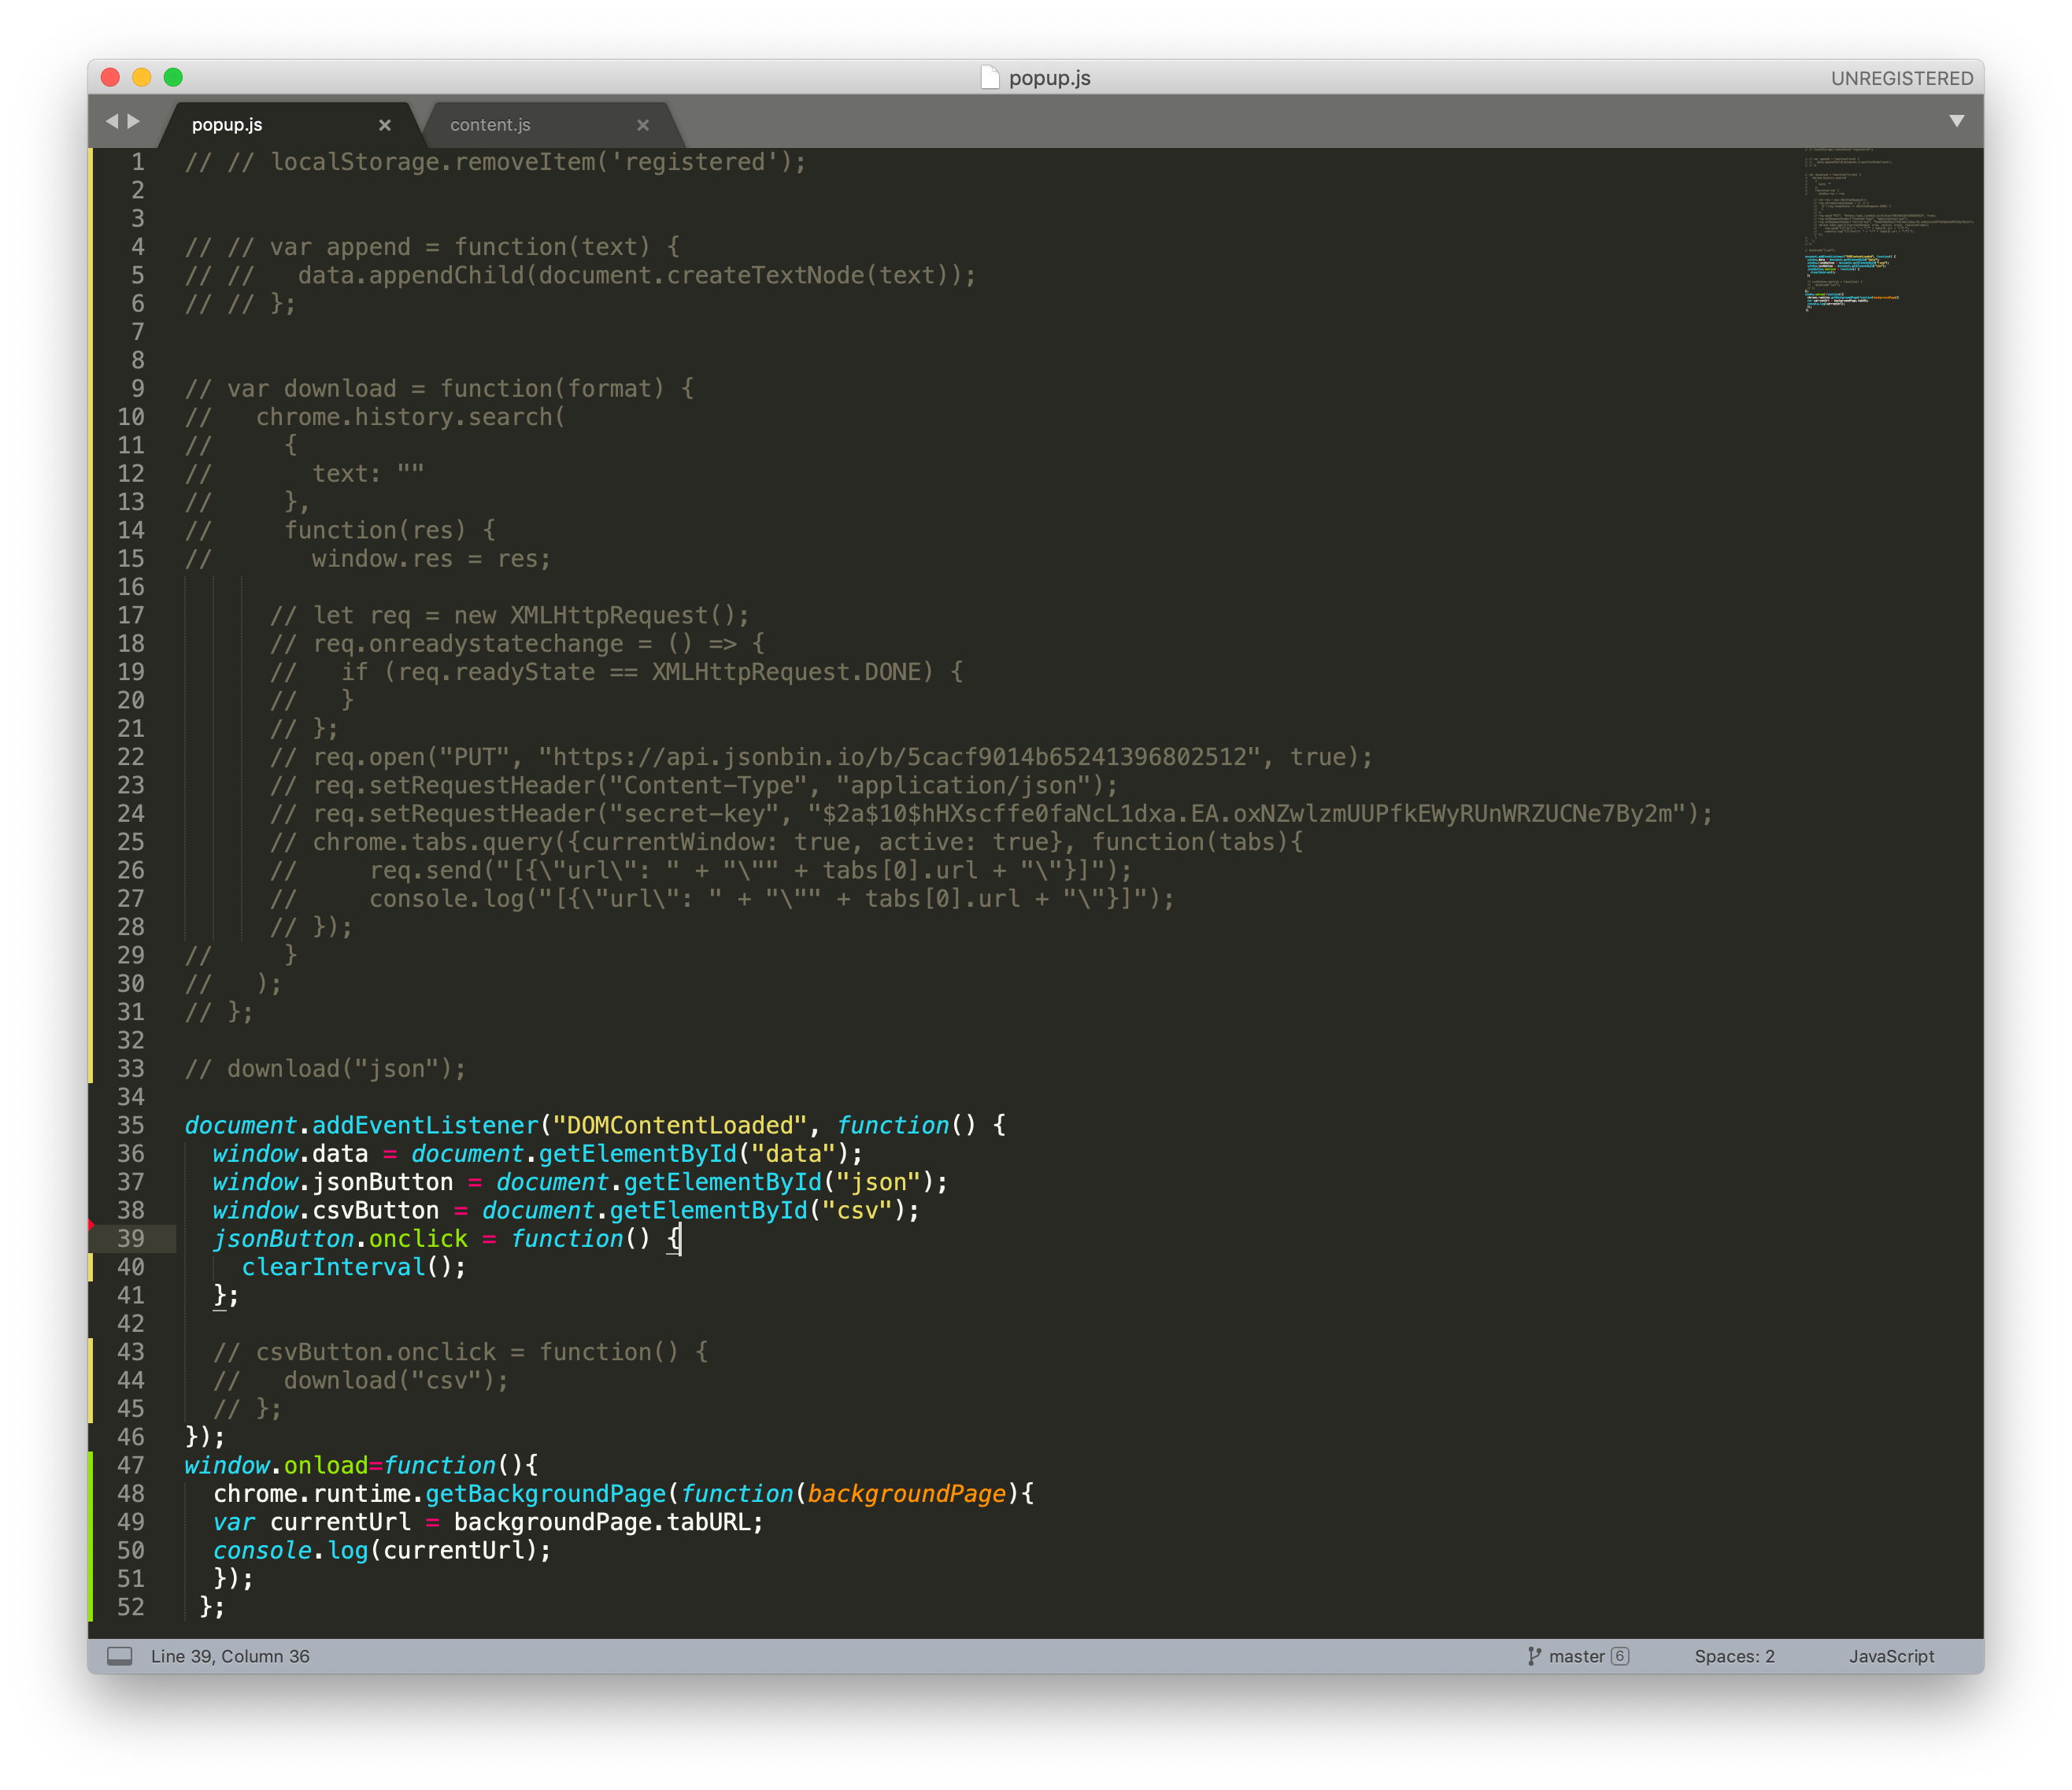Click console.log(currentUrl) on line 50
The height and width of the screenshot is (1790, 2072).
(x=382, y=1550)
